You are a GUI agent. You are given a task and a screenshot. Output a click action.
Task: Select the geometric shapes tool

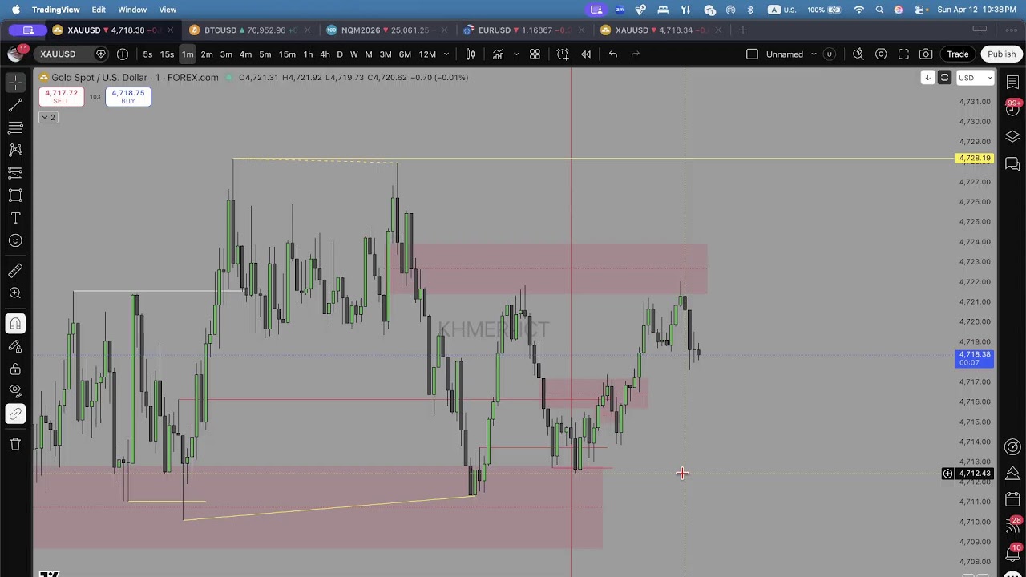pyautogui.click(x=15, y=196)
